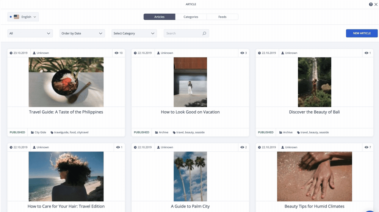Image resolution: width=379 pixels, height=212 pixels.
Task: Click the folder icon on Vacation article footer
Action: point(157,132)
